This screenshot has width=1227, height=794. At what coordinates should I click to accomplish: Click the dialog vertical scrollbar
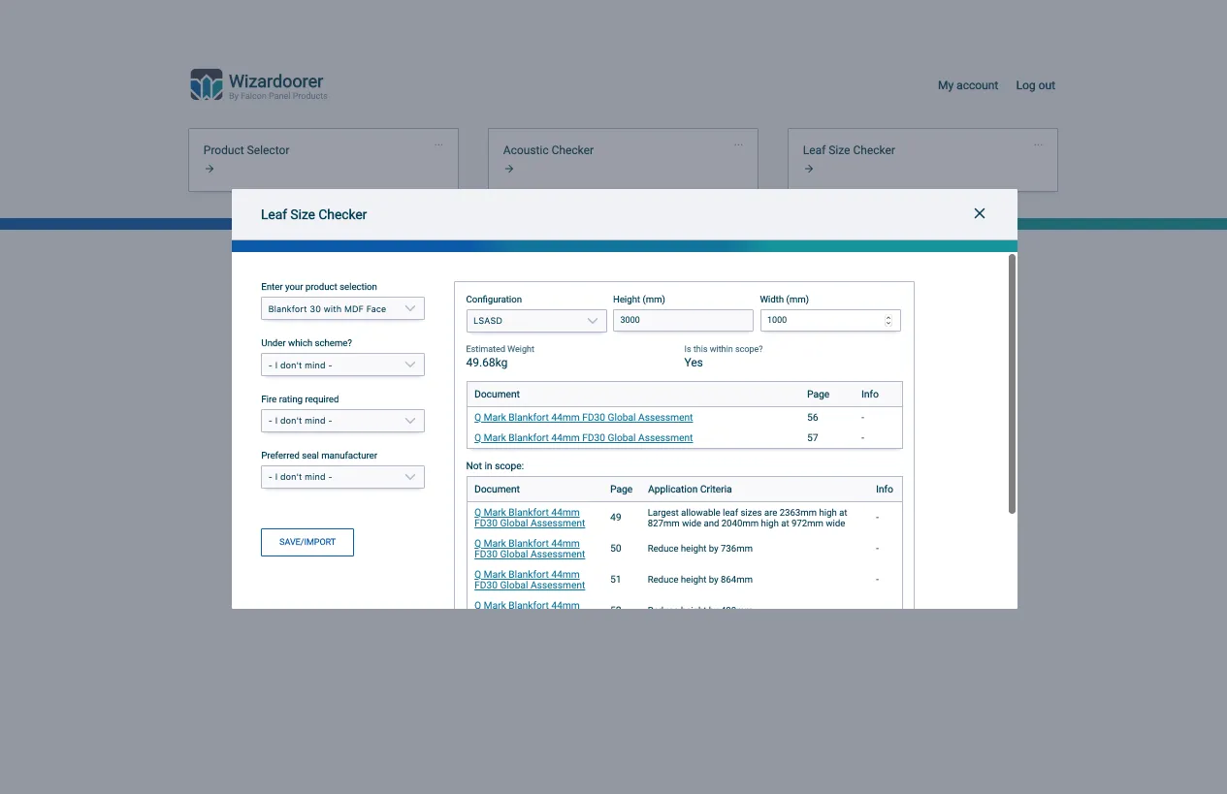pyautogui.click(x=1013, y=383)
